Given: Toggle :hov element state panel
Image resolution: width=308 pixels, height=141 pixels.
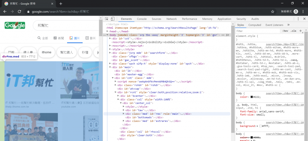Looking at the screenshot, I should (x=285, y=31).
